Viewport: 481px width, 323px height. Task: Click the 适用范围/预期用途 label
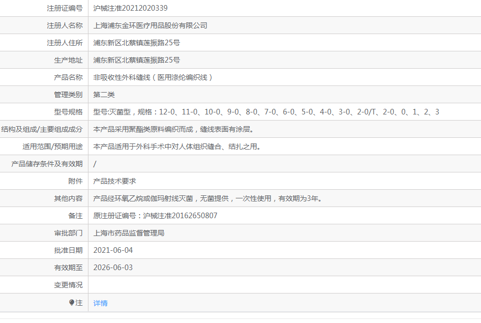point(52,146)
